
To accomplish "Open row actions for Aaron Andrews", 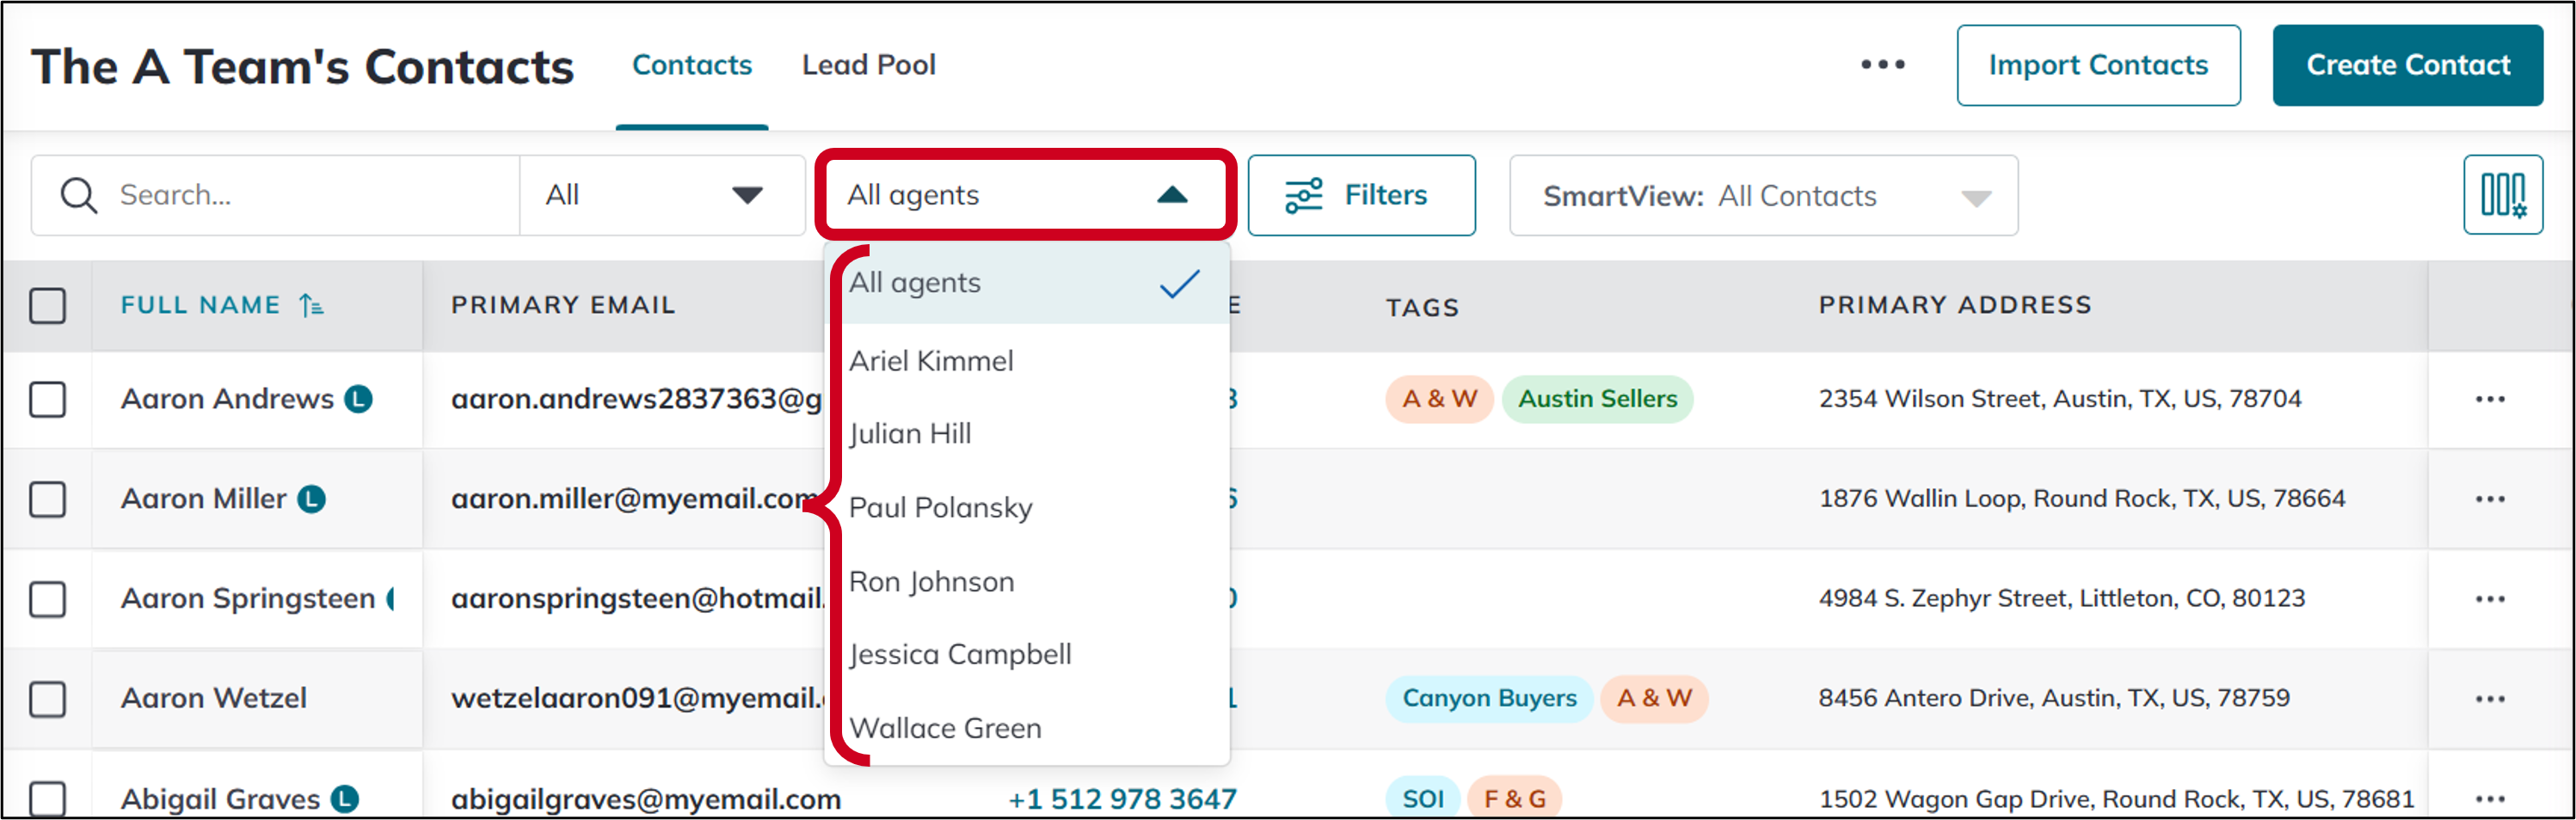I will [2489, 400].
